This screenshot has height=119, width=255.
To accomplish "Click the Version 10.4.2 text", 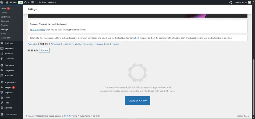I will click(243, 116).
